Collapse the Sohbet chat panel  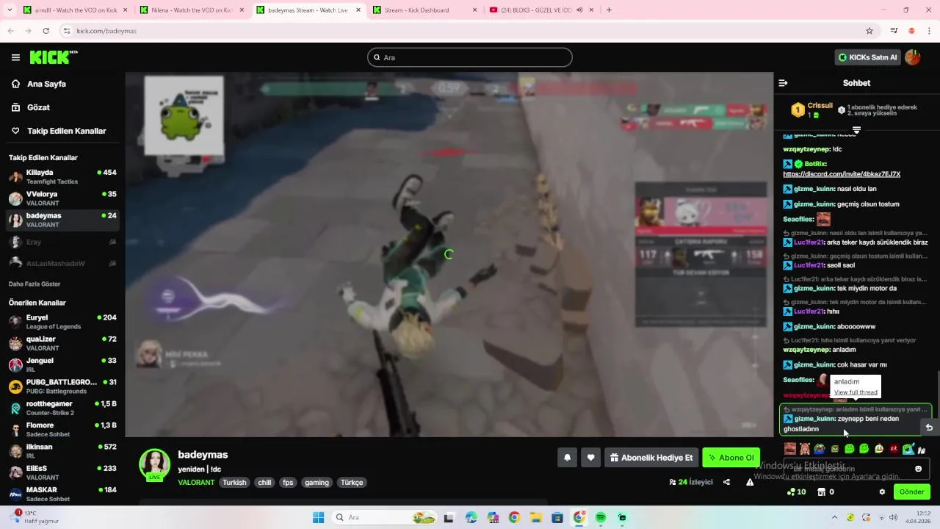point(783,83)
